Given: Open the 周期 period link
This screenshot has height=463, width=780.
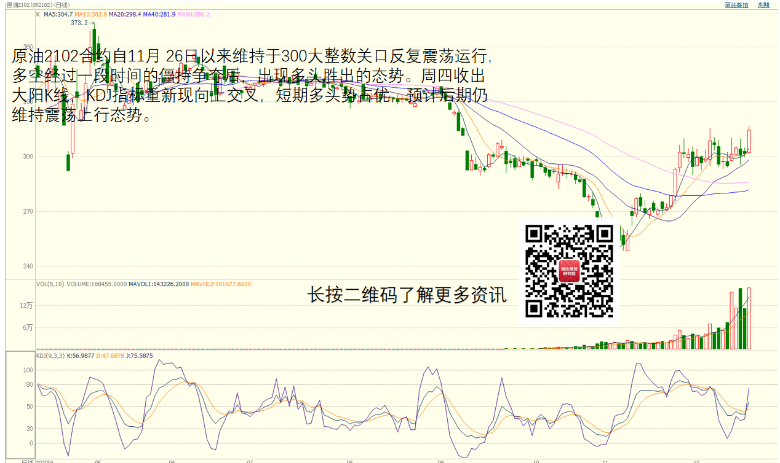Looking at the screenshot, I should click(763, 5).
